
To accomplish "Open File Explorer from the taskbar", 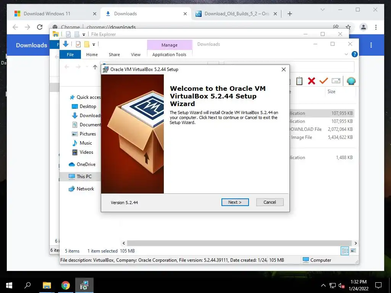I will (47, 285).
